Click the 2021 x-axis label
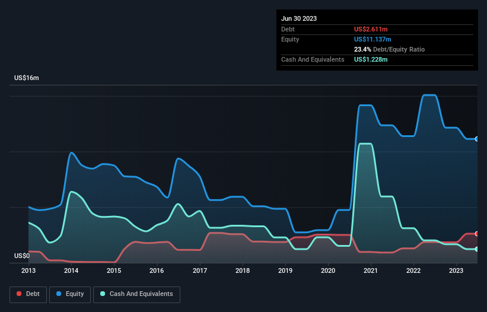The width and height of the screenshot is (487, 312). (x=371, y=270)
